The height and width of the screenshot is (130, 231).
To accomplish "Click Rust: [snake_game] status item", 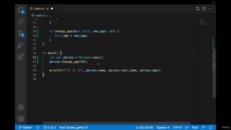I will [72, 127].
